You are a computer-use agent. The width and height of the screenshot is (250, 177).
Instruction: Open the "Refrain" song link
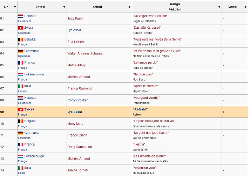[x=140, y=109]
